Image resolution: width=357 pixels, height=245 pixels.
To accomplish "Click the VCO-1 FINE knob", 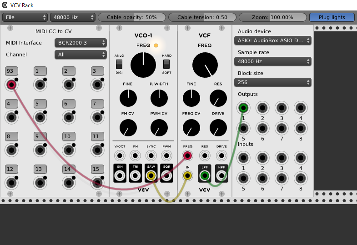I will coord(128,98).
